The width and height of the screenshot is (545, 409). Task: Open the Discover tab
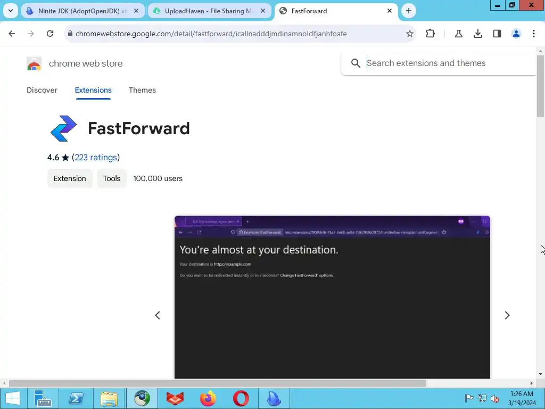(42, 90)
